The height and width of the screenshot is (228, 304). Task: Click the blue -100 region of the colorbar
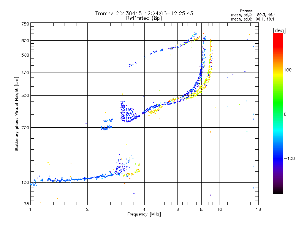tap(278, 158)
